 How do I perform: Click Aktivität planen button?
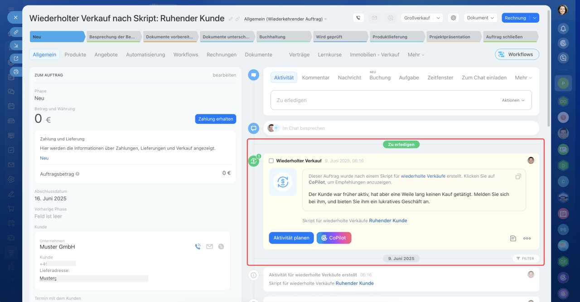[291, 238]
